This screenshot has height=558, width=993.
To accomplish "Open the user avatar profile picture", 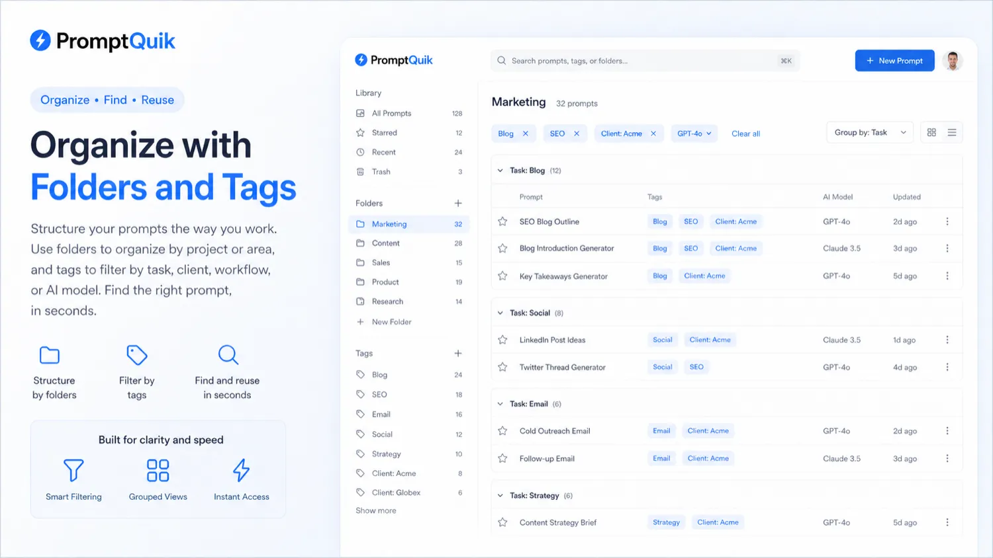I will coord(952,61).
